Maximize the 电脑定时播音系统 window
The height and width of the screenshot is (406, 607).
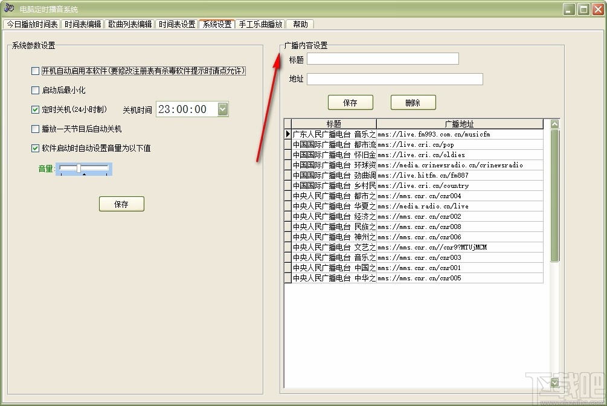point(583,9)
